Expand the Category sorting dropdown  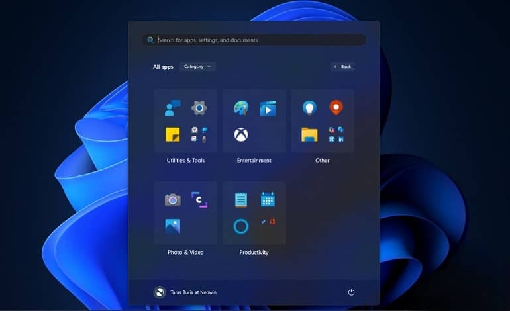(x=197, y=67)
